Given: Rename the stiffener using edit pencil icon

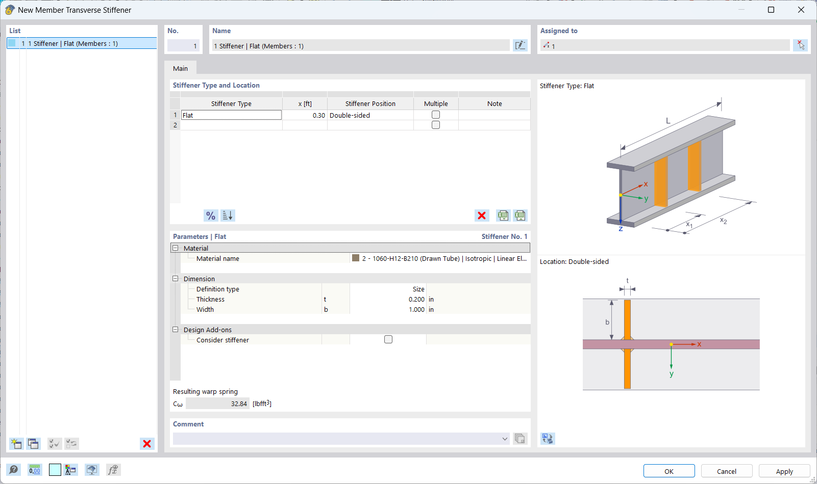Looking at the screenshot, I should (520, 45).
